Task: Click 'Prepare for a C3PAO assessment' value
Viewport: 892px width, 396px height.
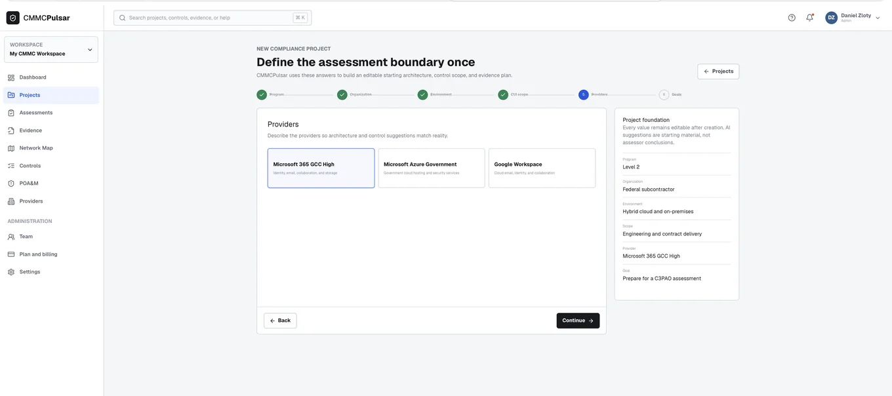Action: 662,279
